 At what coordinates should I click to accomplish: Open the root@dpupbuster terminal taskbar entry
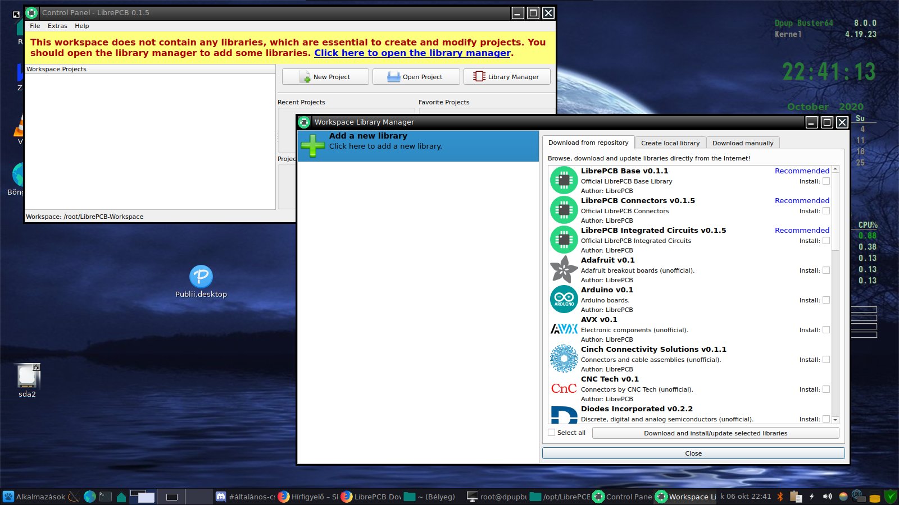(x=497, y=497)
